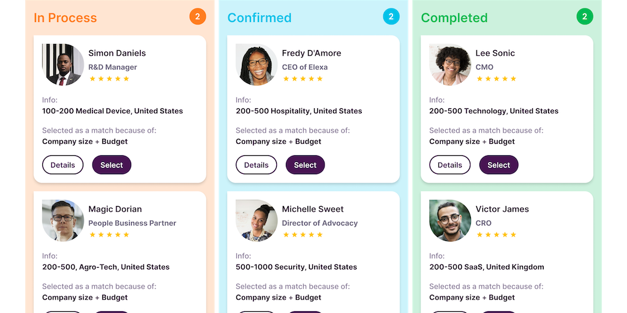Open Victor James' avatar picture

coord(450,221)
